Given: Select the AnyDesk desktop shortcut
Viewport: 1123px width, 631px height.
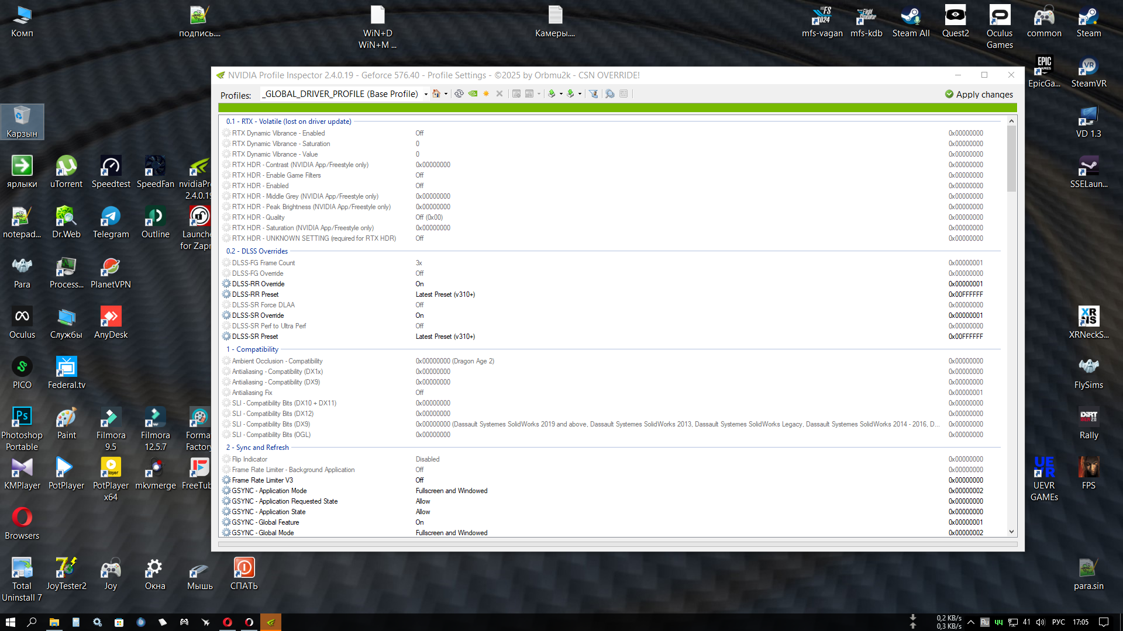Looking at the screenshot, I should [111, 323].
